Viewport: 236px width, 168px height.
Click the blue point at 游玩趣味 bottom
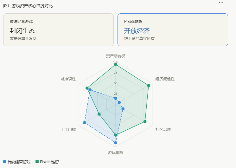pos(116,143)
